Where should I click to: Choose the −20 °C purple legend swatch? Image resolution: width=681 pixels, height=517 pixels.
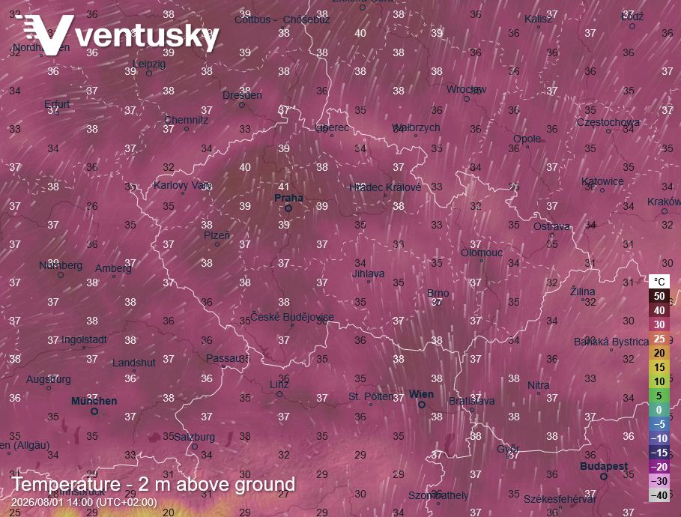[x=659, y=467]
